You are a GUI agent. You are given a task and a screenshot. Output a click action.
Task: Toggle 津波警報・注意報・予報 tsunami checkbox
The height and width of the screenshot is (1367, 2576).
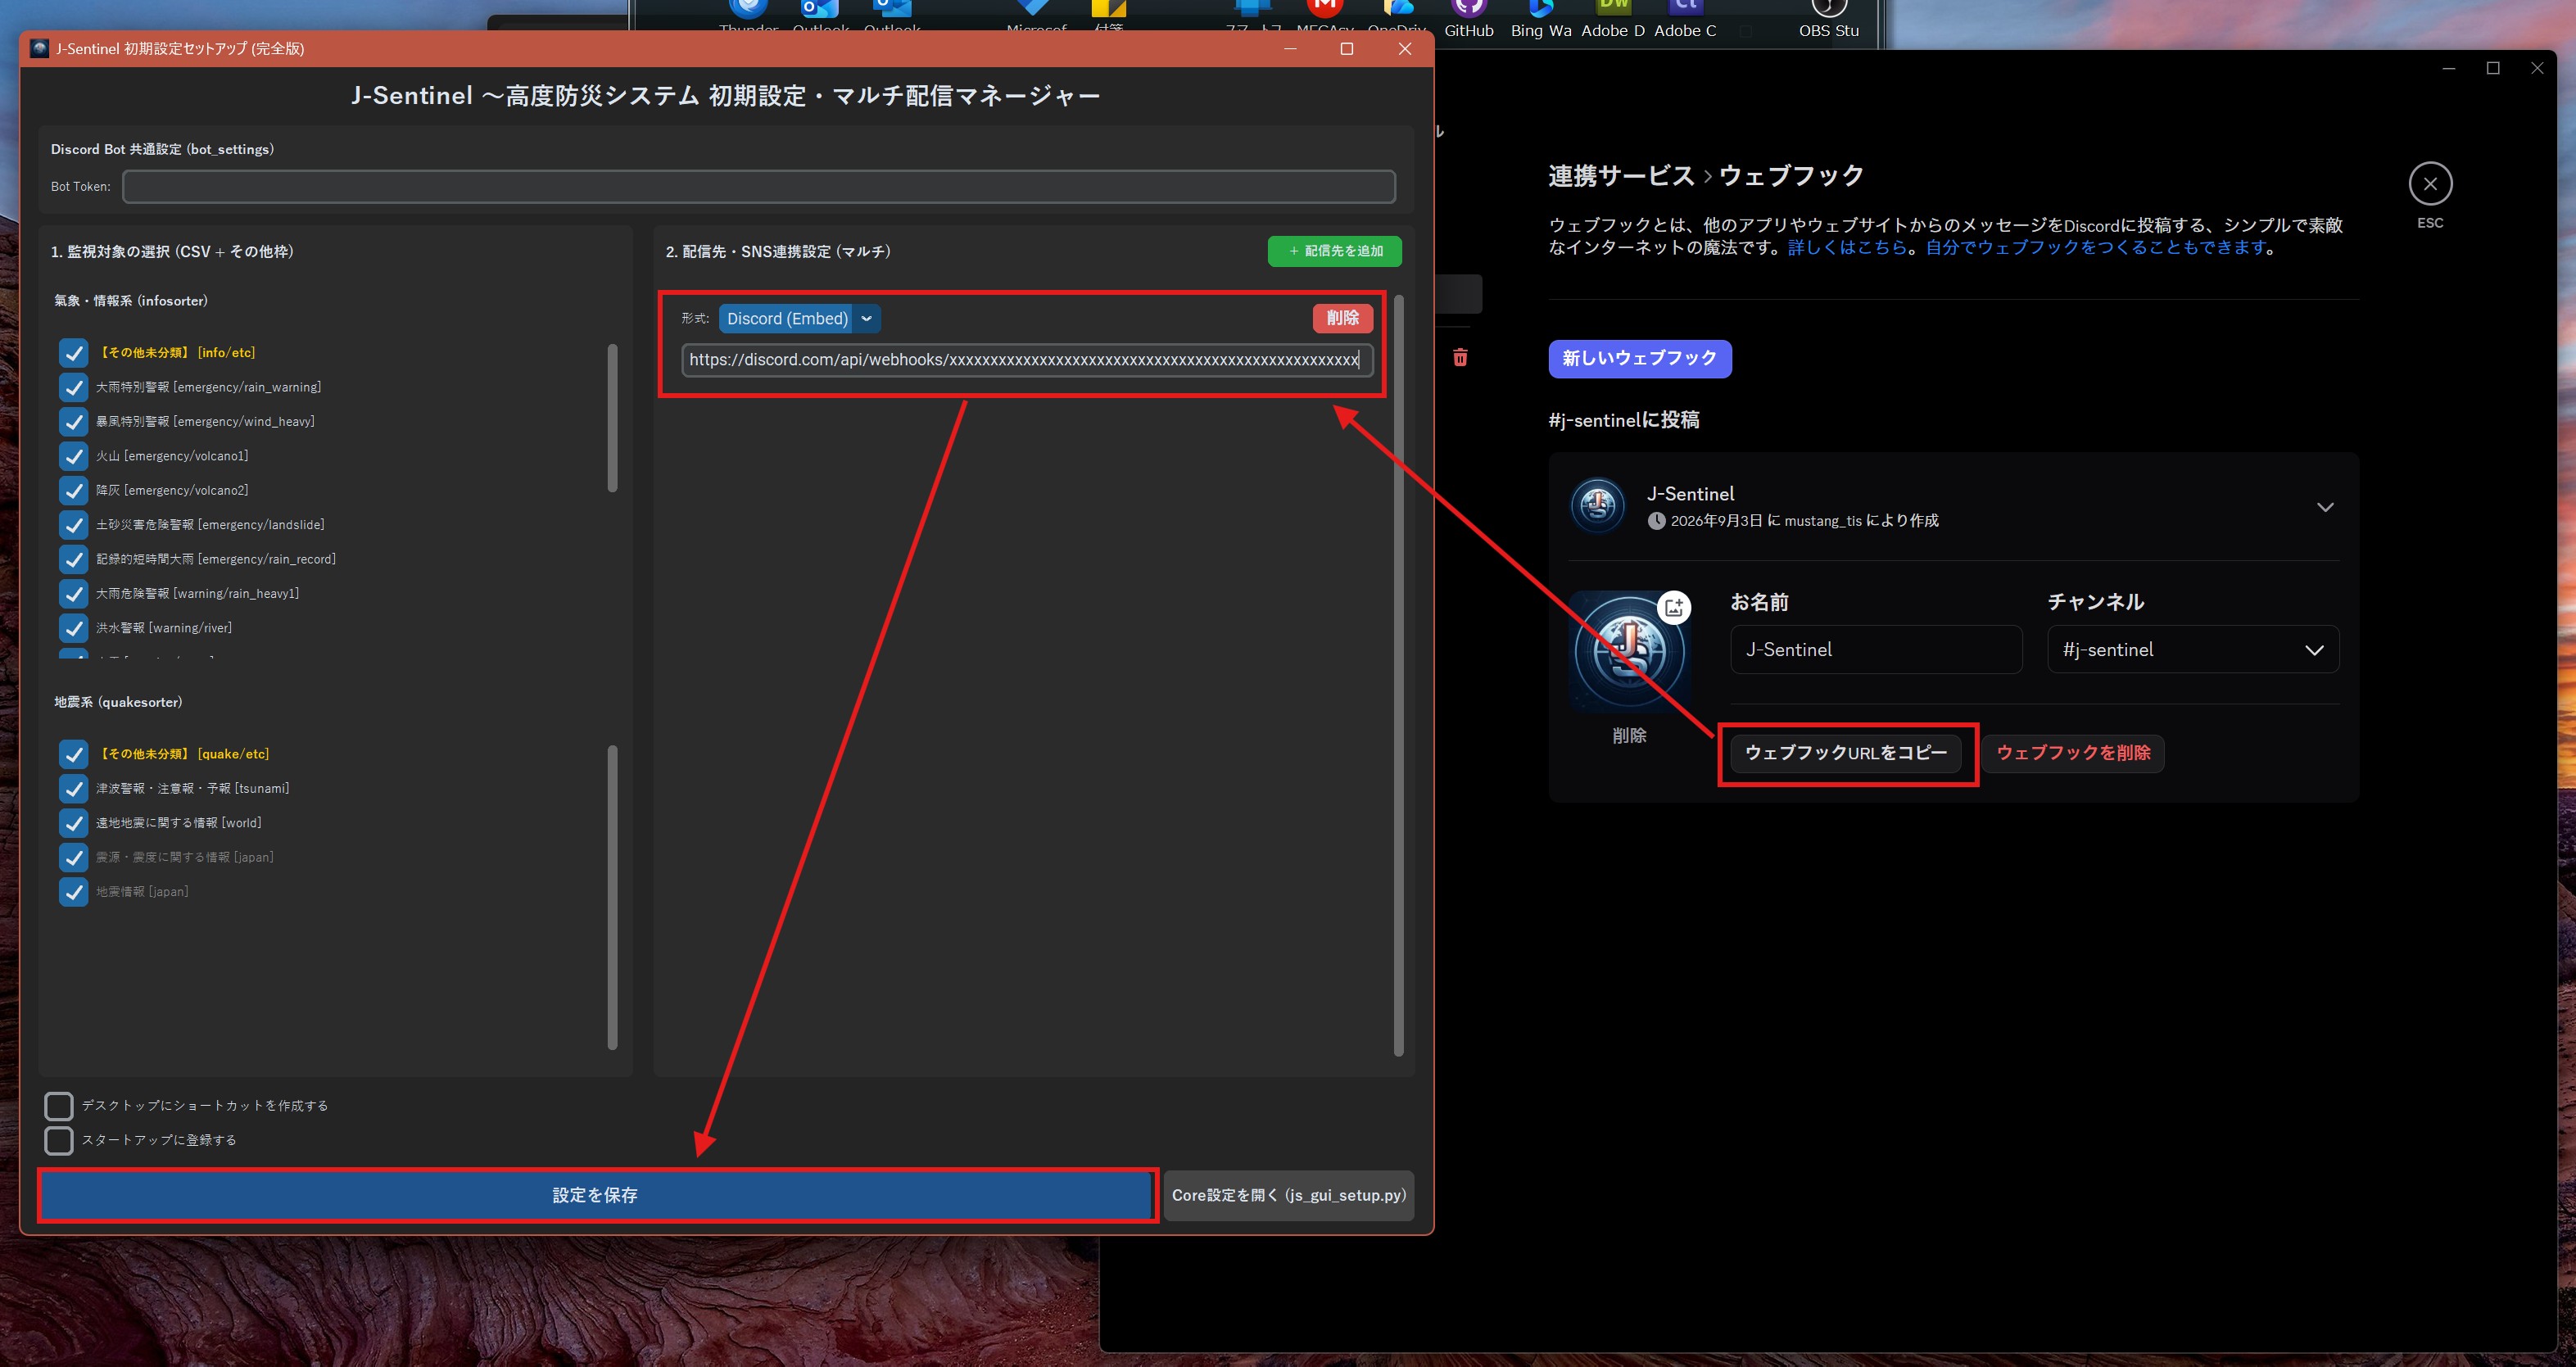[x=73, y=789]
